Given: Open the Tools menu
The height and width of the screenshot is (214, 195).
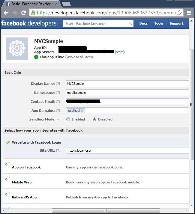Looking at the screenshot, I should [x=159, y=23].
